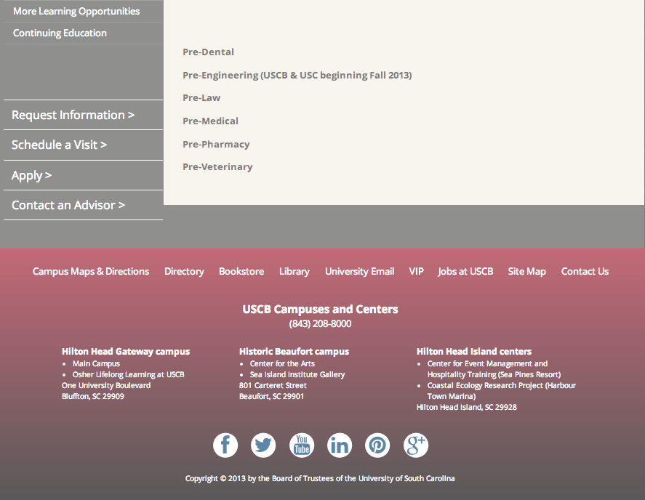Click the Bluffton, SC 29909 text
The width and height of the screenshot is (645, 500).
pyautogui.click(x=93, y=396)
